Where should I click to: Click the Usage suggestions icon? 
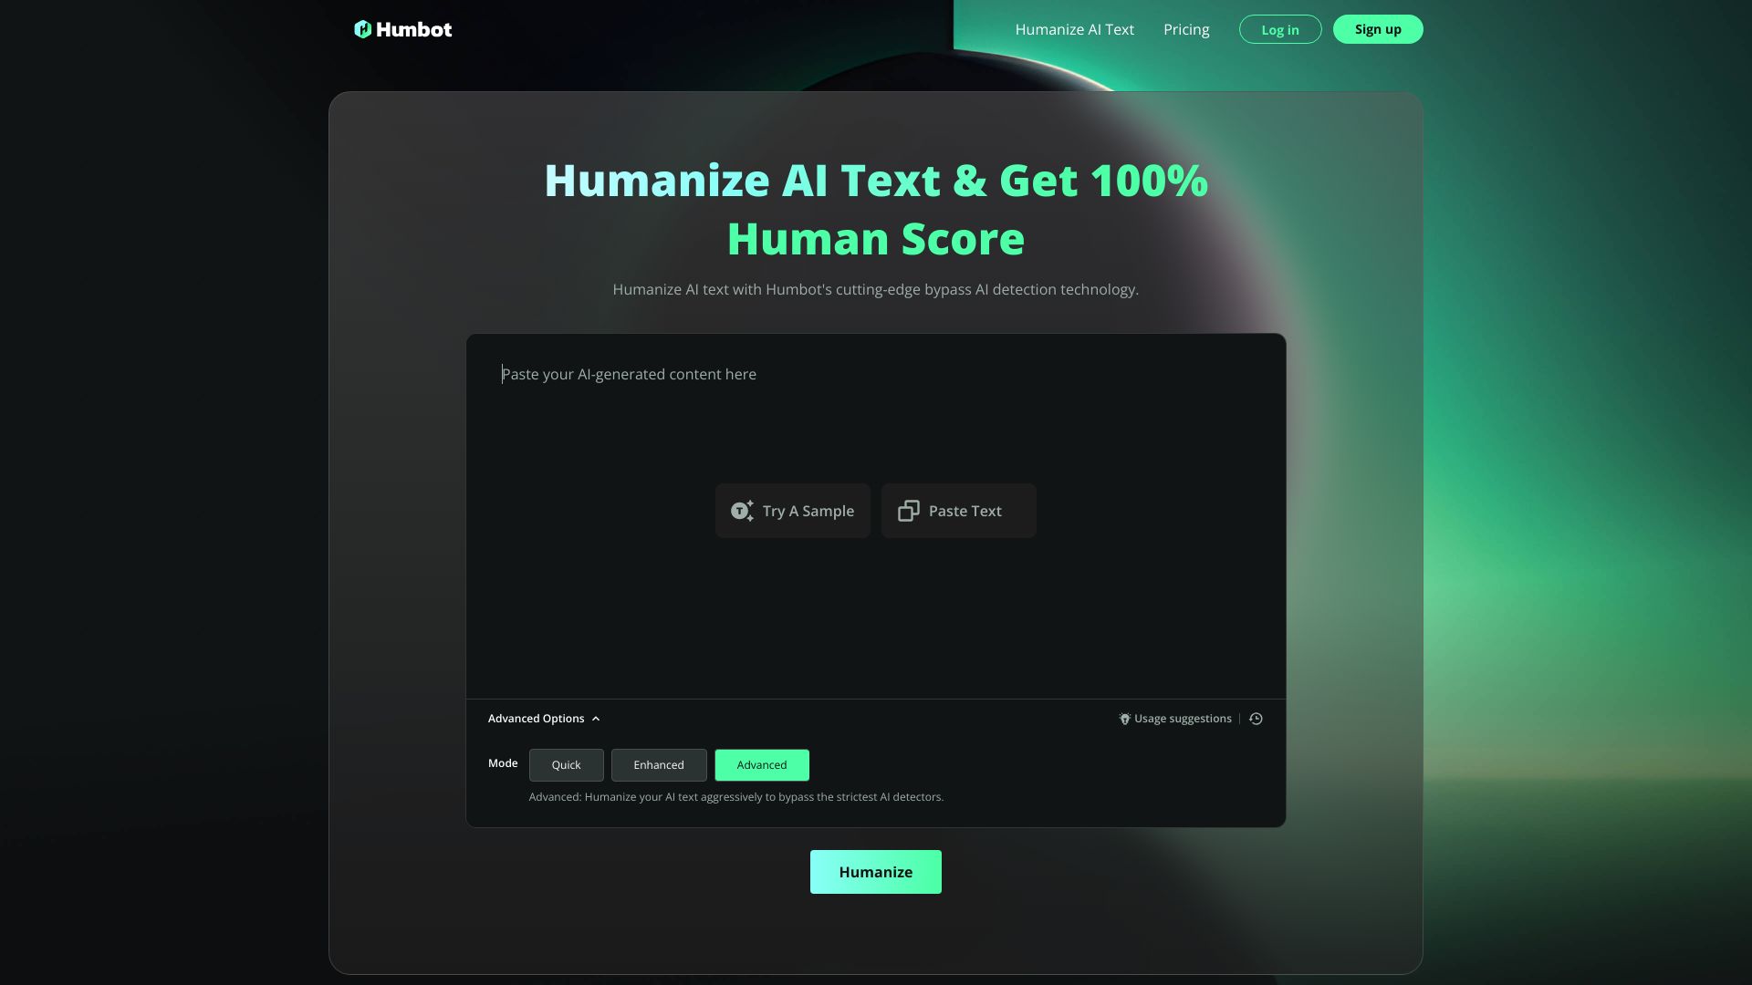(x=1122, y=718)
